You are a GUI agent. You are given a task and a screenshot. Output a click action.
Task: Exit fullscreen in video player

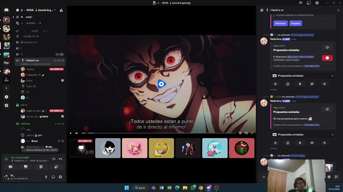(252, 133)
